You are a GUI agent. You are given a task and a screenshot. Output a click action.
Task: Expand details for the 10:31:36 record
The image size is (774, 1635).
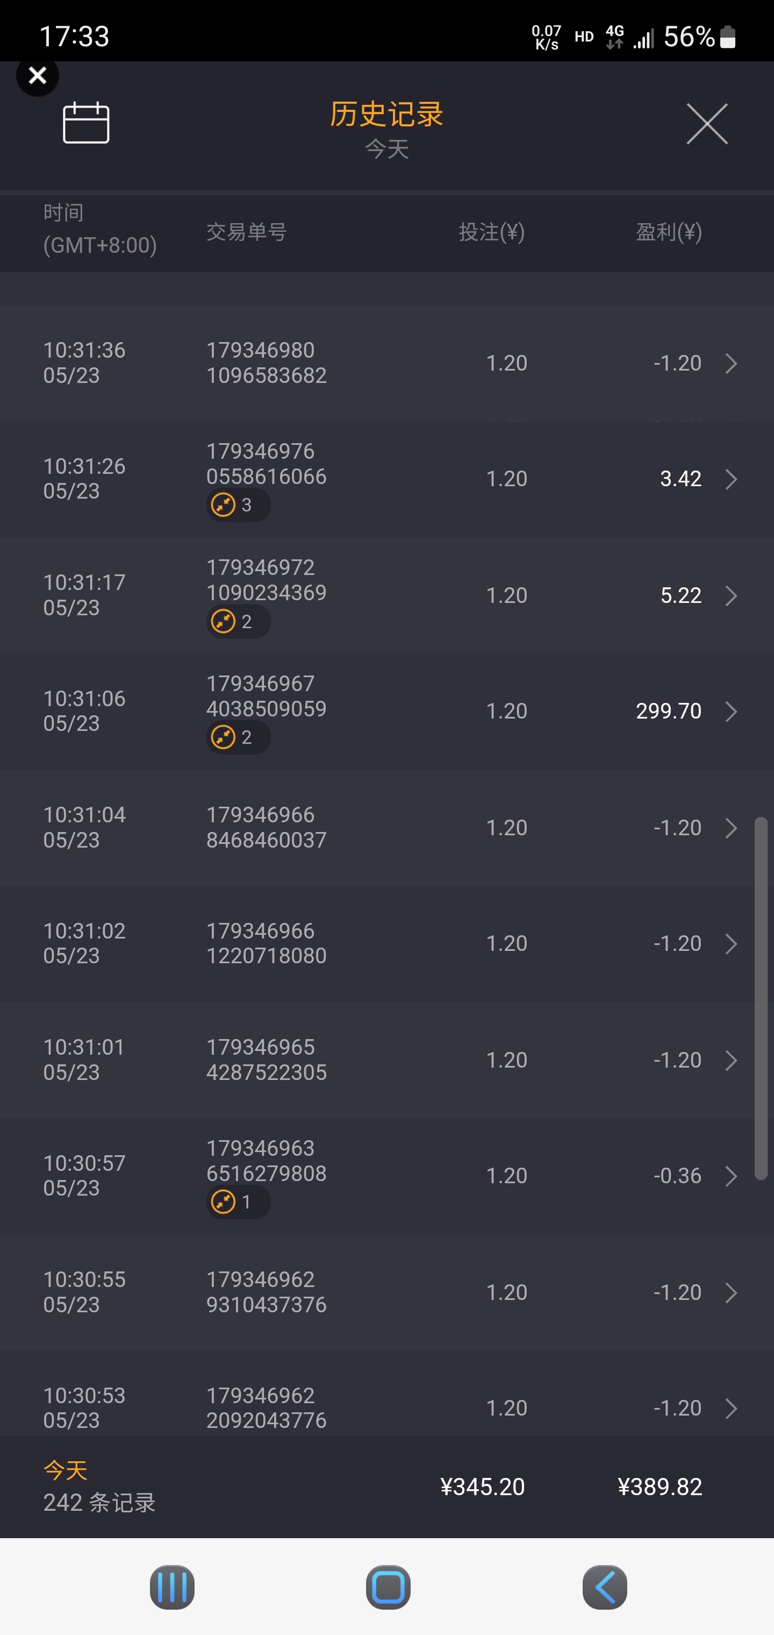coord(731,364)
